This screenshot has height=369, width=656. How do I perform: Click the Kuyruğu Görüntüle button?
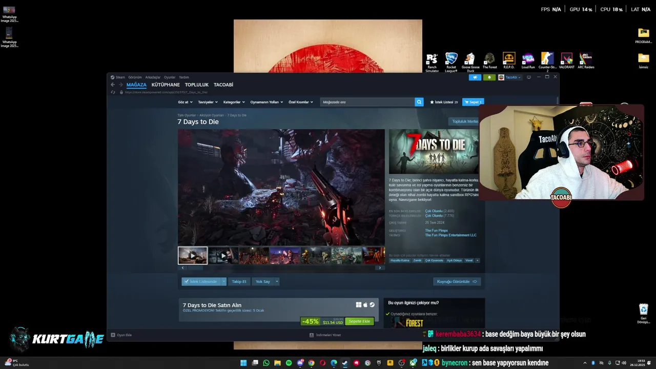[457, 281]
